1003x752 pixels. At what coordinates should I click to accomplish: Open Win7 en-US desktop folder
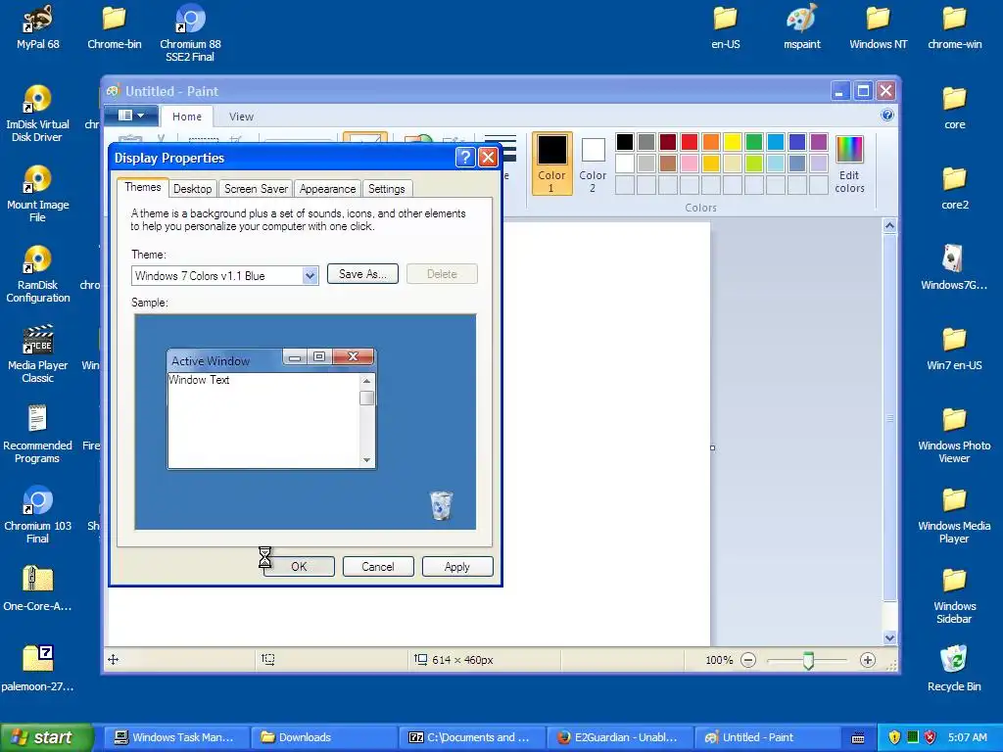(x=954, y=350)
